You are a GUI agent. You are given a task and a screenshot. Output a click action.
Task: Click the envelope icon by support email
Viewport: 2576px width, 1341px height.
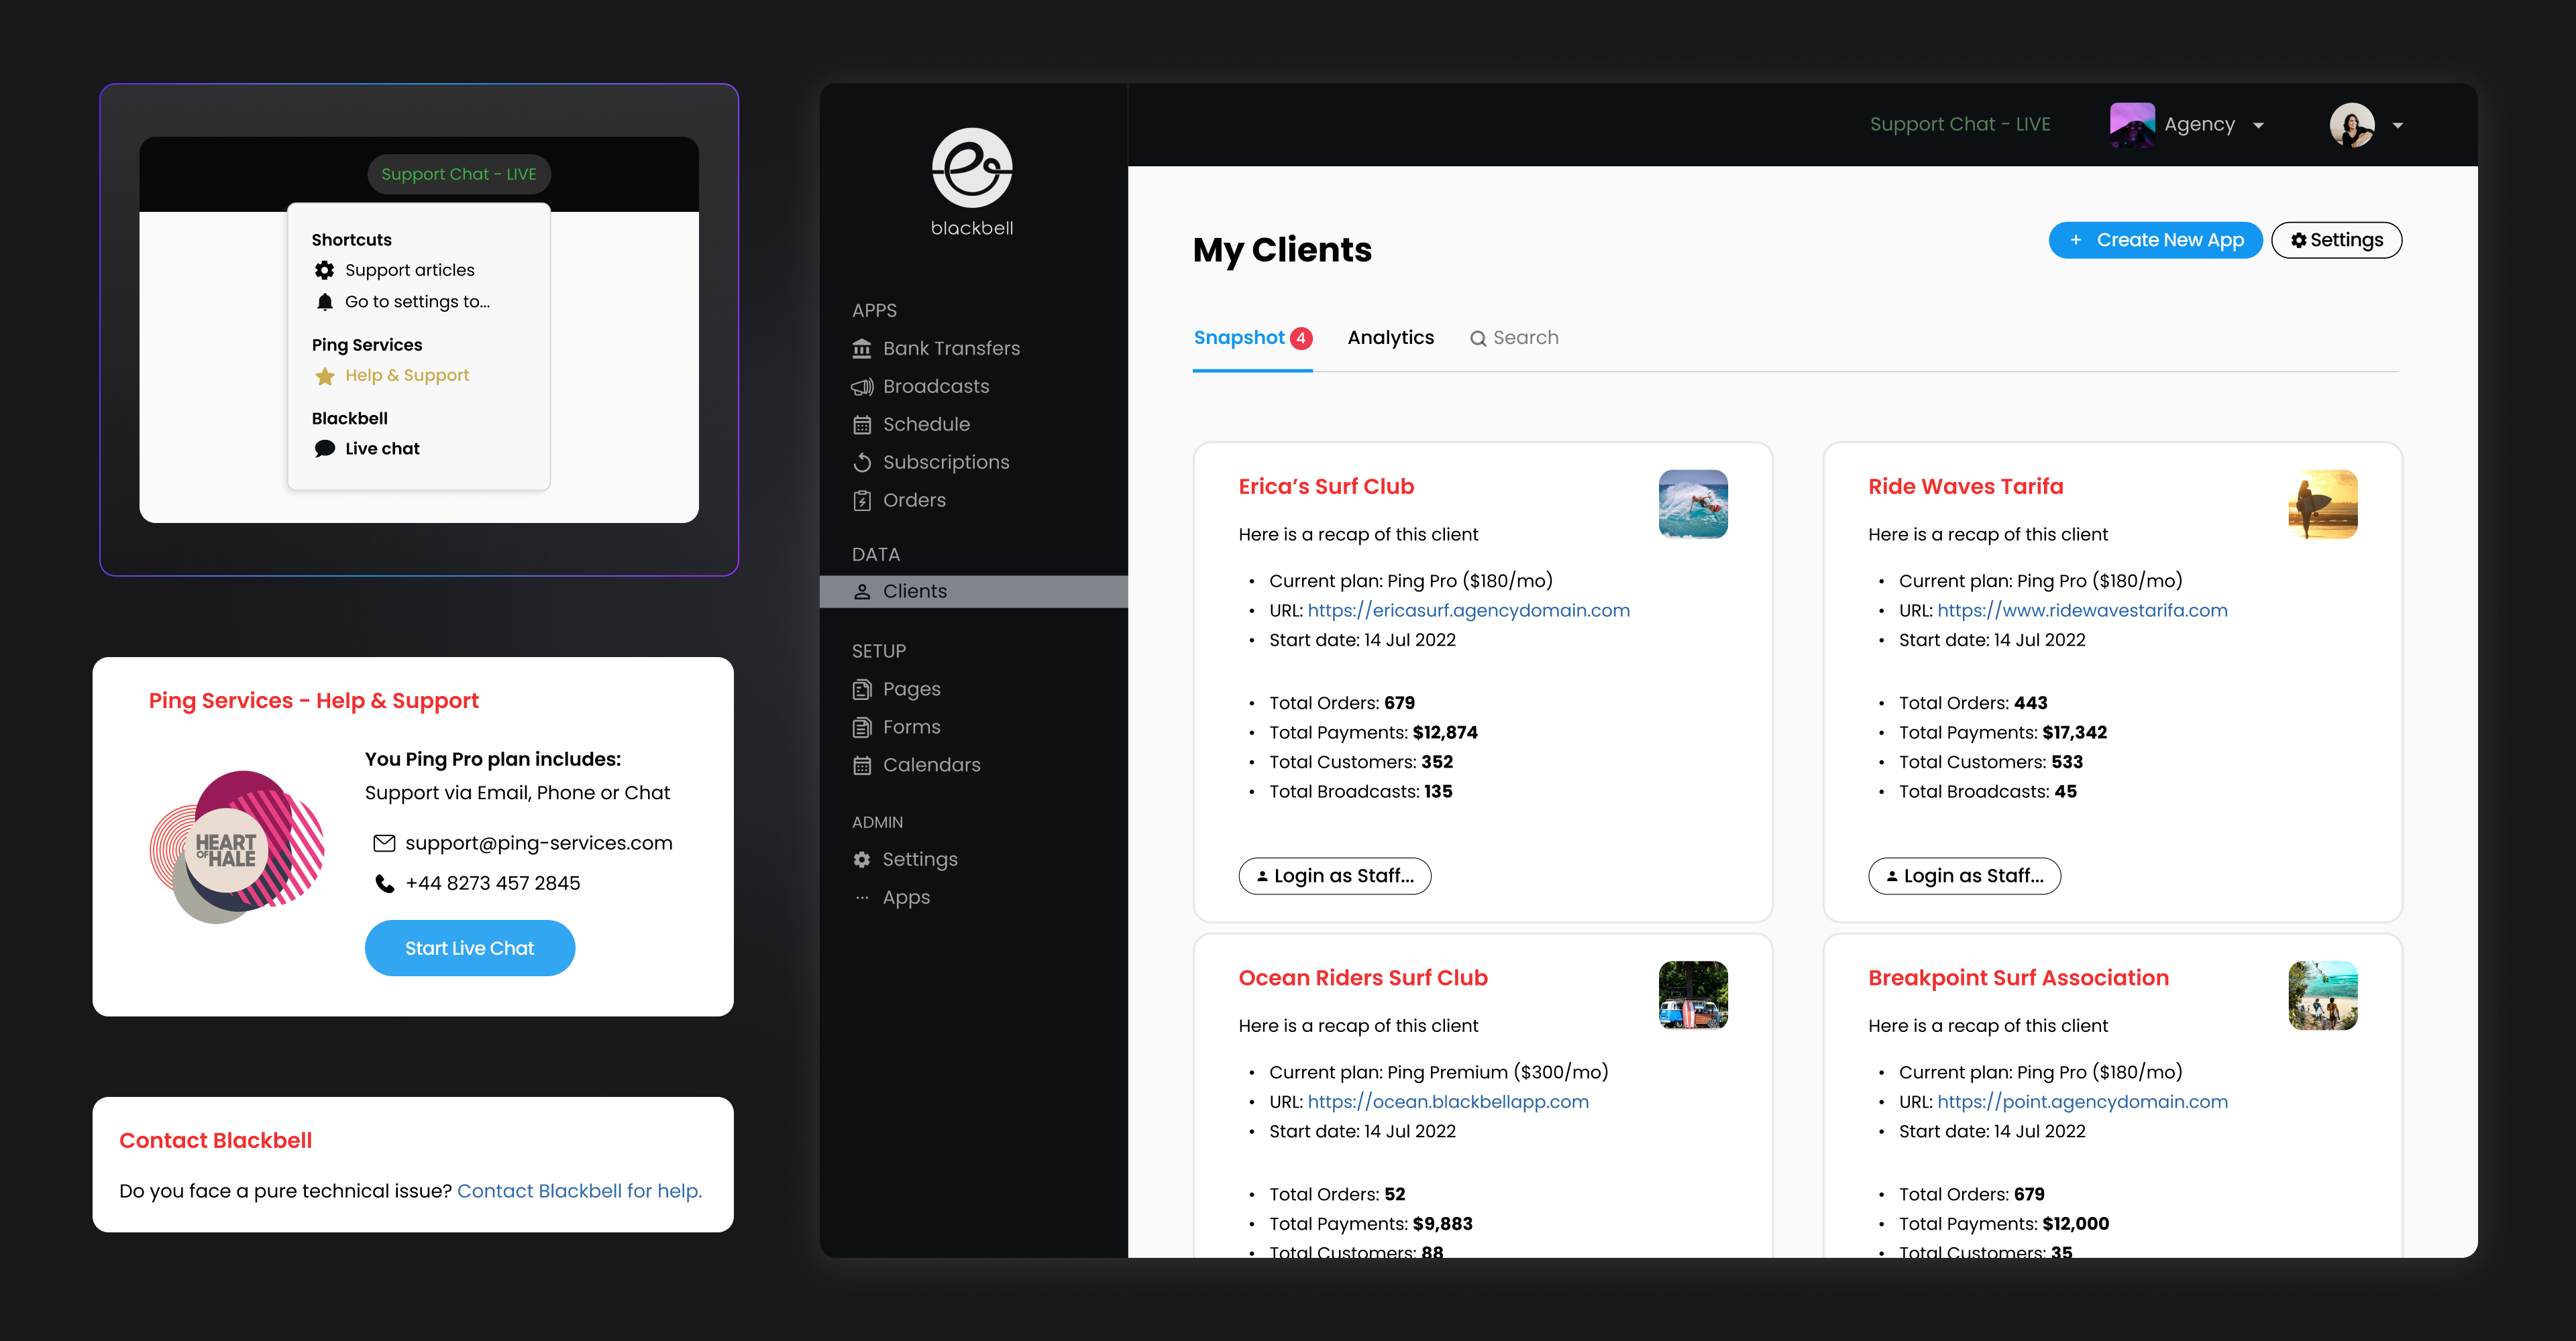(384, 843)
